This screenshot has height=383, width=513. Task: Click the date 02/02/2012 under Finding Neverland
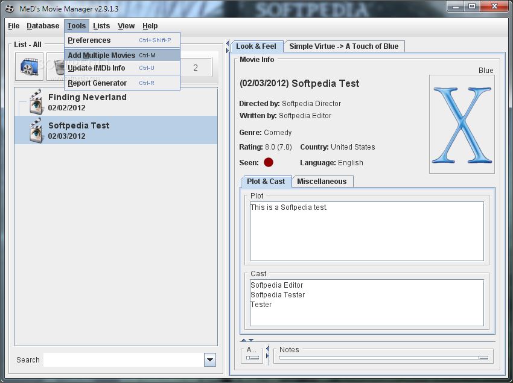(67, 108)
